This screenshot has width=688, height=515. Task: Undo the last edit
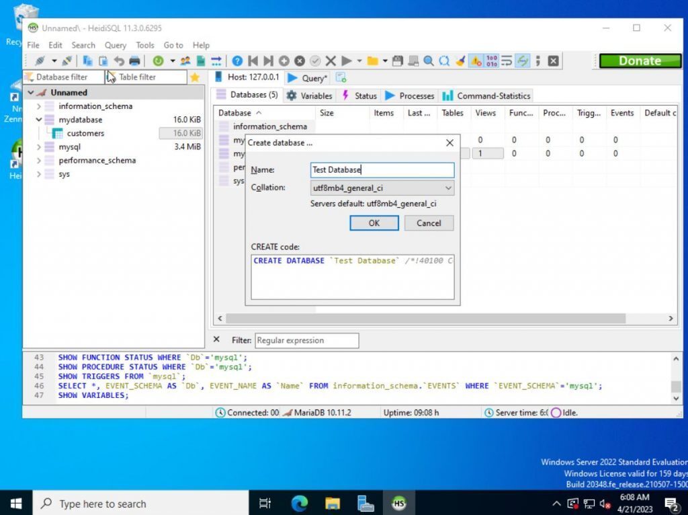(x=120, y=61)
